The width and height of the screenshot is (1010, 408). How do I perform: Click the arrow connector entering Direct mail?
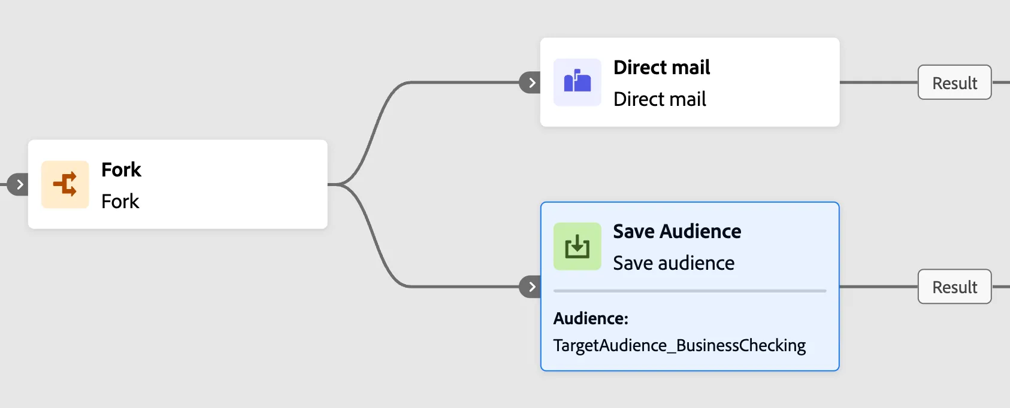point(531,83)
